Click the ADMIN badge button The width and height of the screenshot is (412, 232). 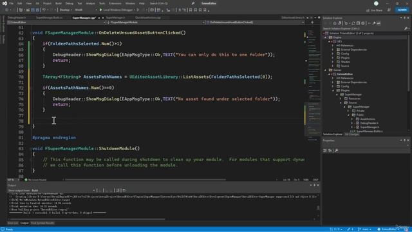click(x=402, y=10)
